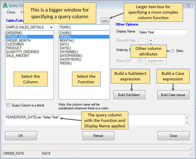Click the Query Column app icon
The image size is (196, 159).
5,6
